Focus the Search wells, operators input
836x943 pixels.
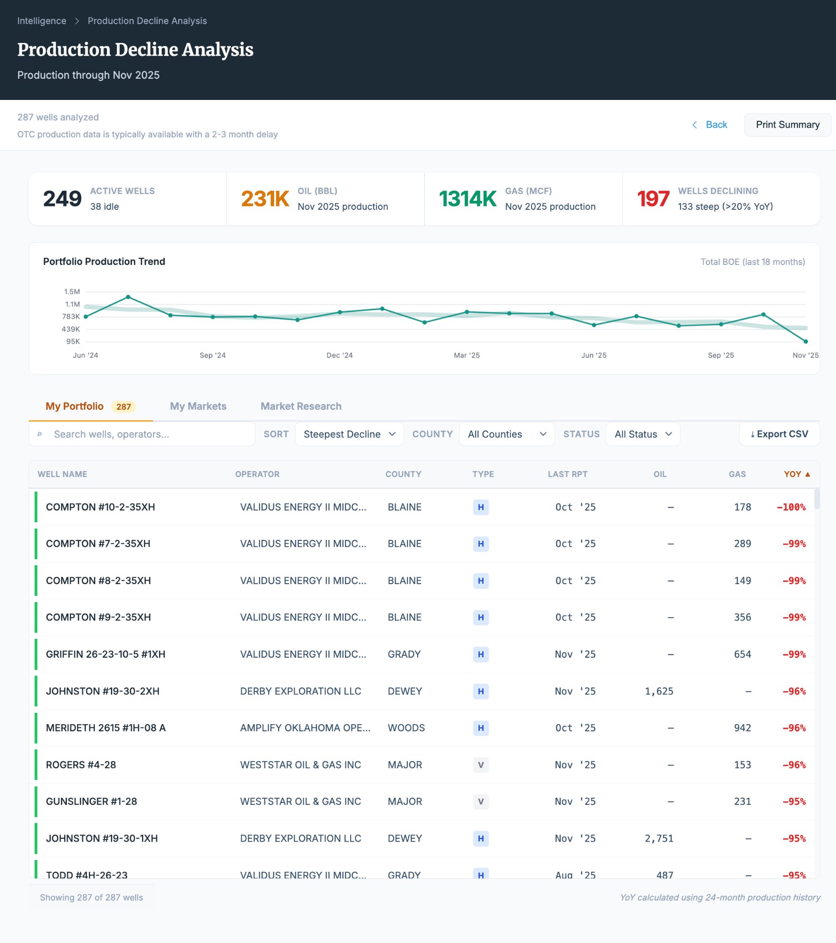[151, 434]
